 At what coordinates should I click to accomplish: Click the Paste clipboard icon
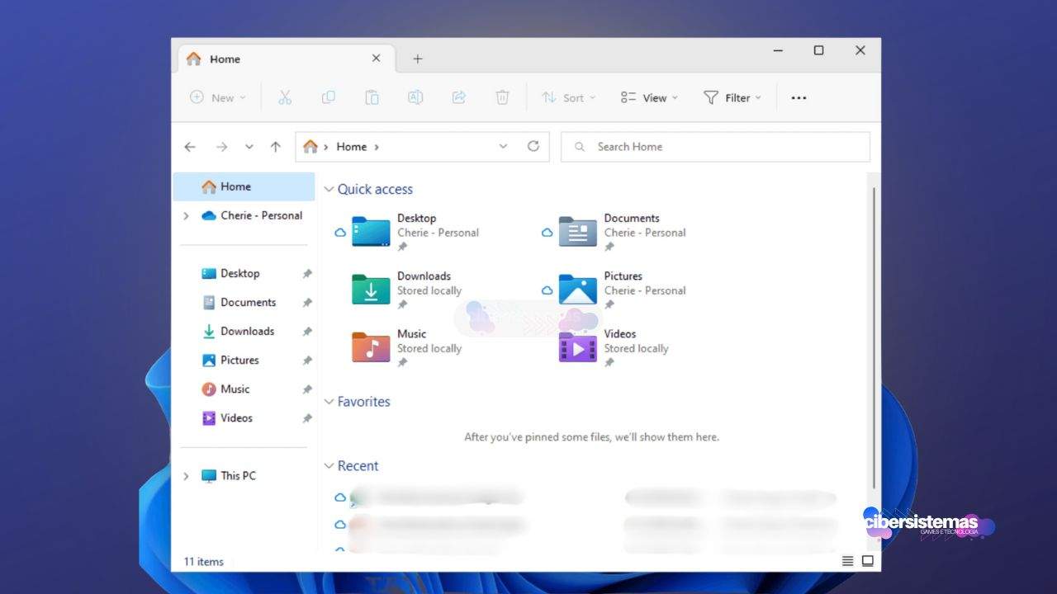[x=372, y=97]
